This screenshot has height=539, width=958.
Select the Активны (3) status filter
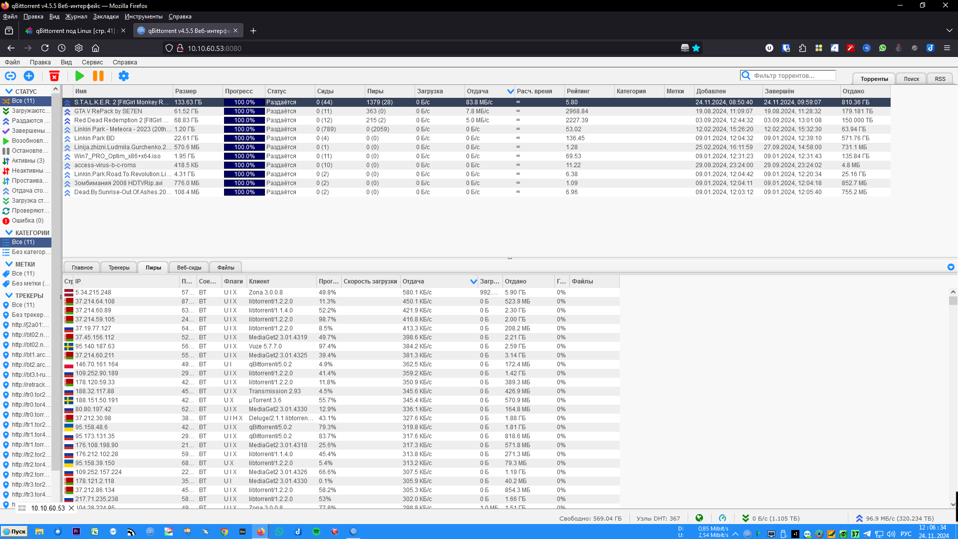[28, 161]
